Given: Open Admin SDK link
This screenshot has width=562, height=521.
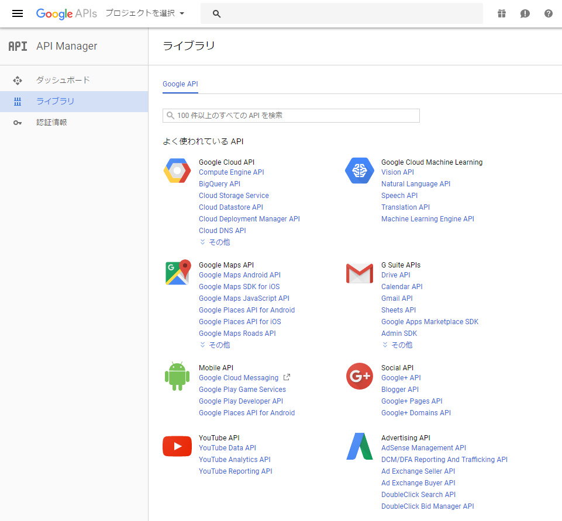Looking at the screenshot, I should (399, 334).
